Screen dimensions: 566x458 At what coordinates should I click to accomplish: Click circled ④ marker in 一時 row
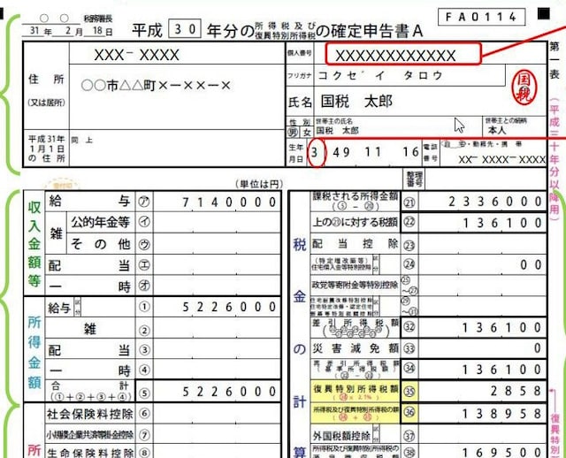pos(144,370)
